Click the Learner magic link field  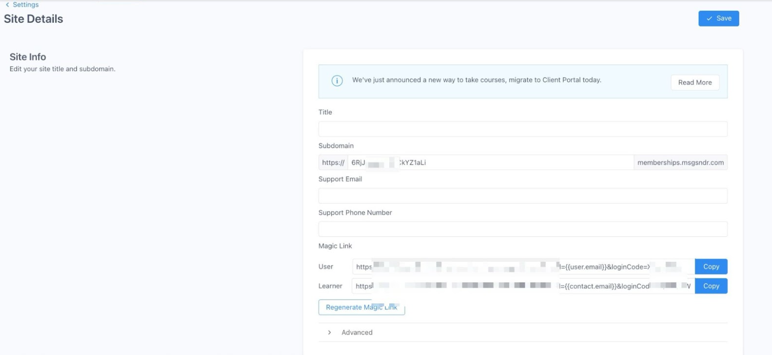523,286
